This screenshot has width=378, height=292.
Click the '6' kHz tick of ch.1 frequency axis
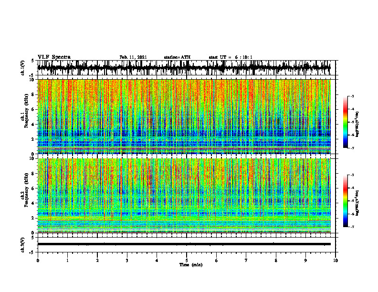(x=33, y=110)
